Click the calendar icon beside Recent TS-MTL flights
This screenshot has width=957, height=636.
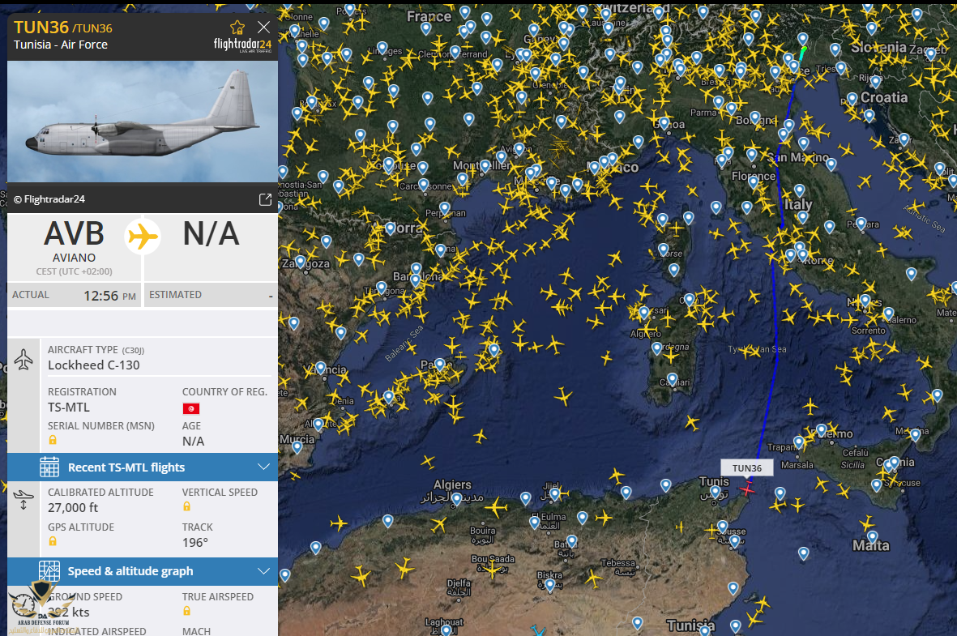coord(49,467)
